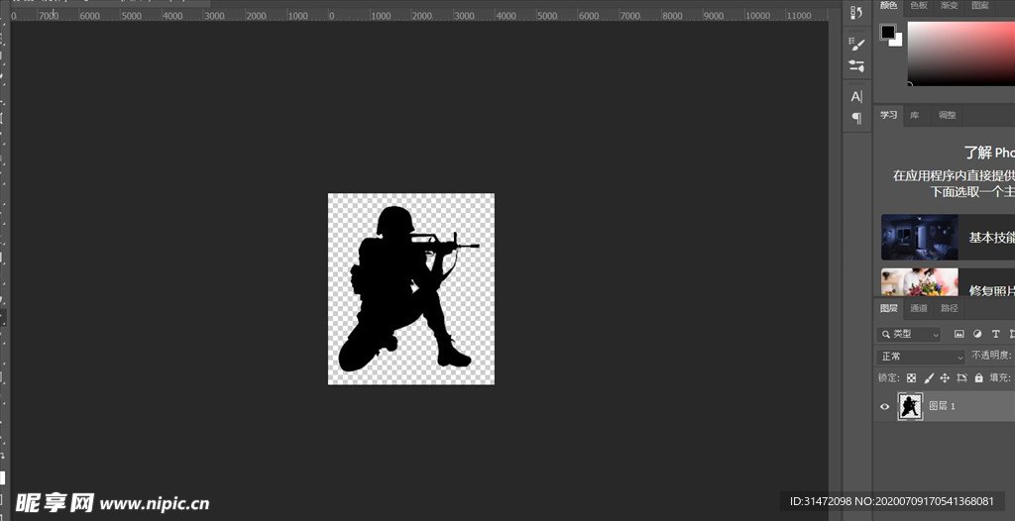1015x521 pixels.
Task: Toggle visibility of 图层 1 layer
Action: [885, 406]
